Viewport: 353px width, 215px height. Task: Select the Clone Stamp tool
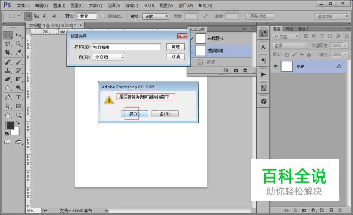pyautogui.click(x=8, y=71)
